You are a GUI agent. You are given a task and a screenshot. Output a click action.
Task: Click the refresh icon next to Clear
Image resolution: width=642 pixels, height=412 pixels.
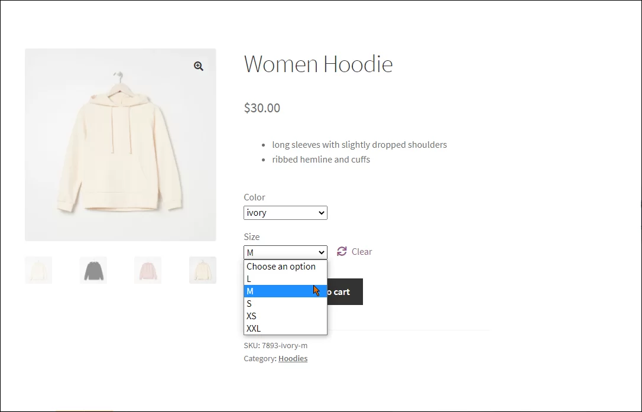342,251
